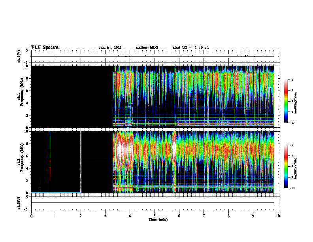
Task: Select the "Jan. 6, 2023" date text
Action: point(110,47)
